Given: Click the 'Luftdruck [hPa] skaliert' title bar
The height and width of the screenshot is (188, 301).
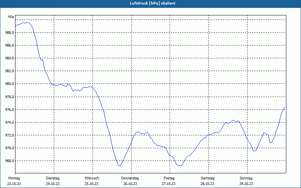Looking at the screenshot, I should [x=150, y=3].
